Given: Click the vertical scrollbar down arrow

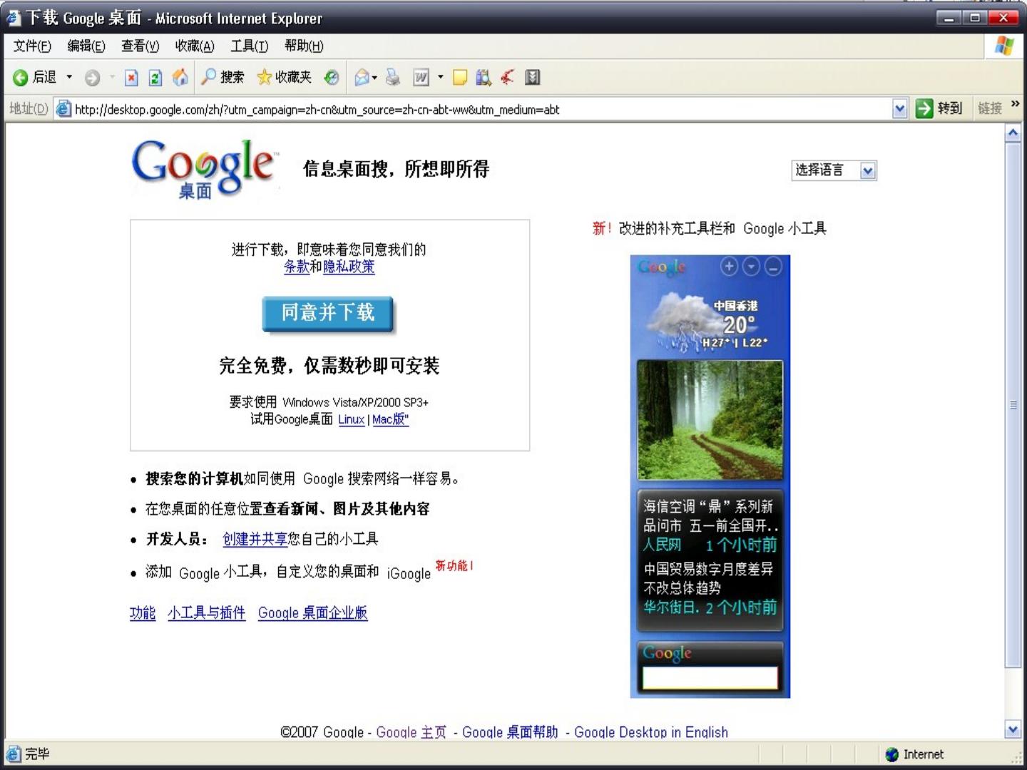Looking at the screenshot, I should (x=1013, y=729).
